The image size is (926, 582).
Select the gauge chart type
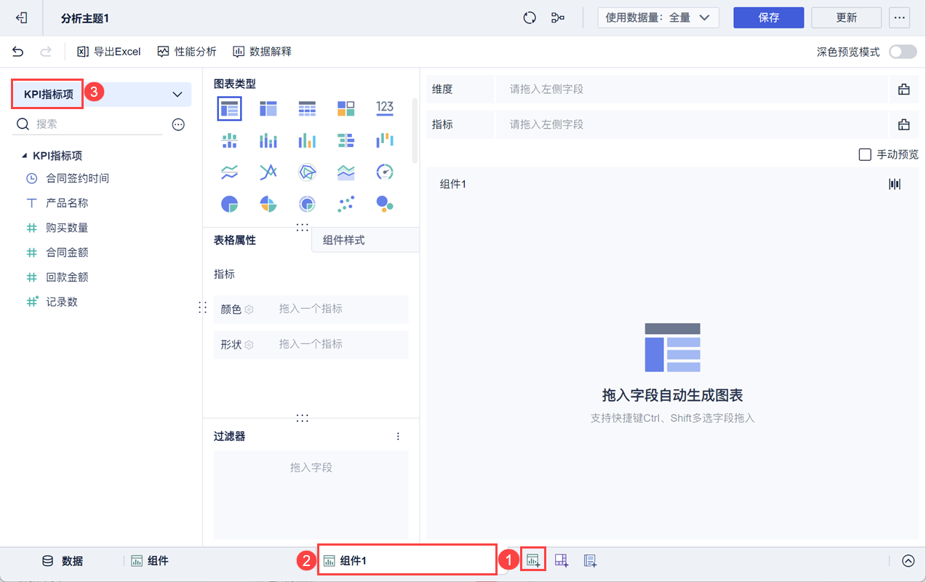(x=385, y=172)
